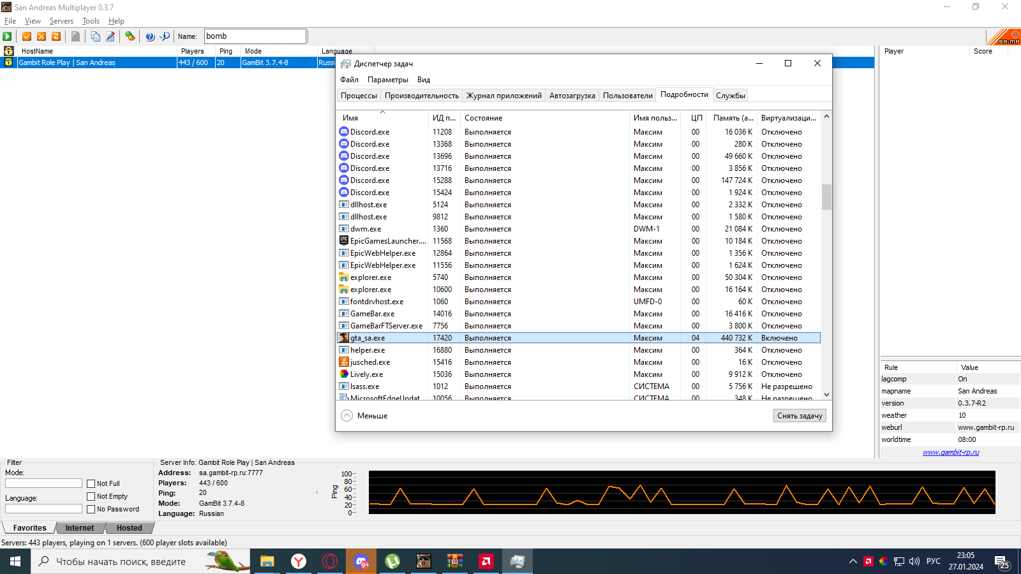Collapse Task Manager using the Меньше chevron

347,416
